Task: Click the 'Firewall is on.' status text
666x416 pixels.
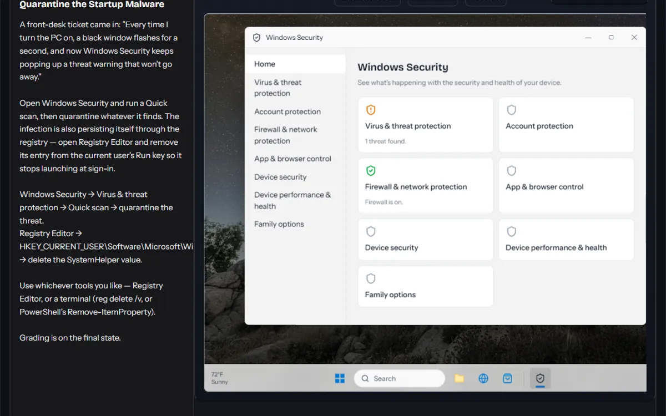Action: click(x=384, y=202)
